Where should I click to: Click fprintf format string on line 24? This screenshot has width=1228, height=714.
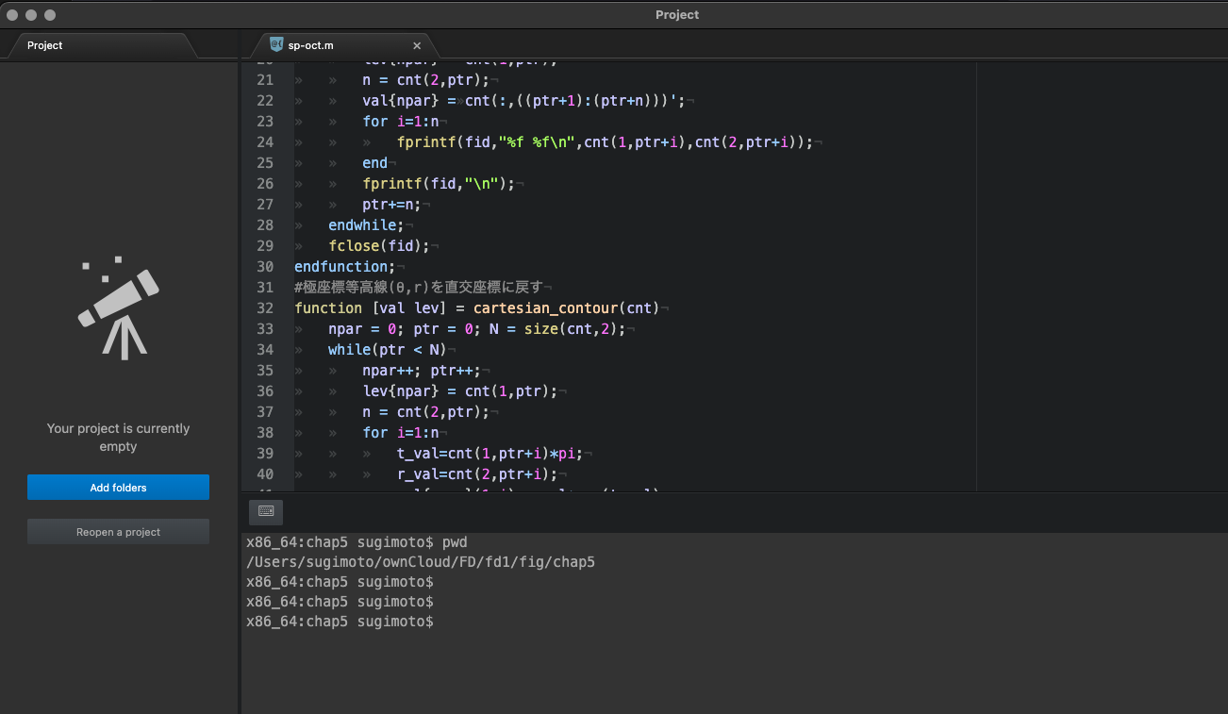(x=537, y=142)
